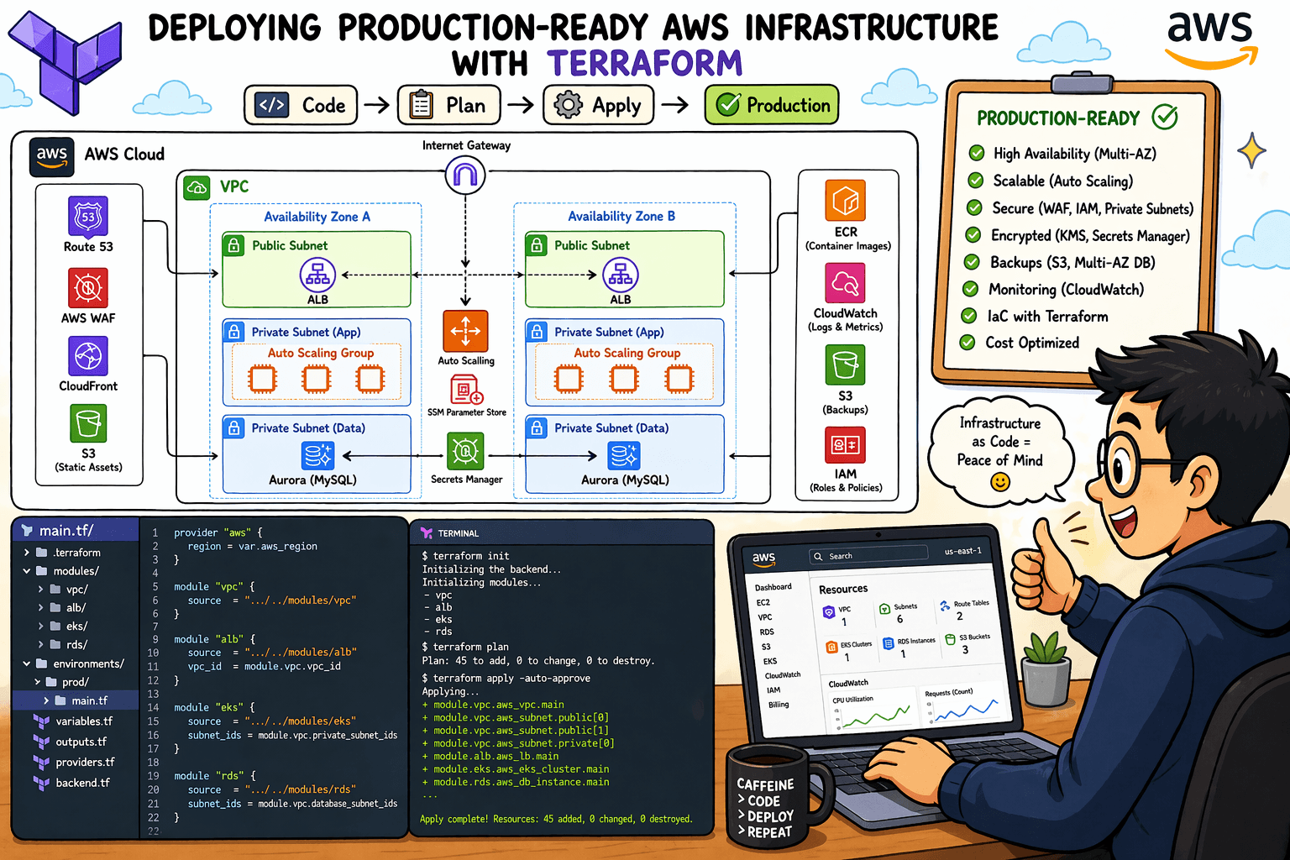The height and width of the screenshot is (860, 1290).
Task: Click the green Production button
Action: tap(771, 104)
